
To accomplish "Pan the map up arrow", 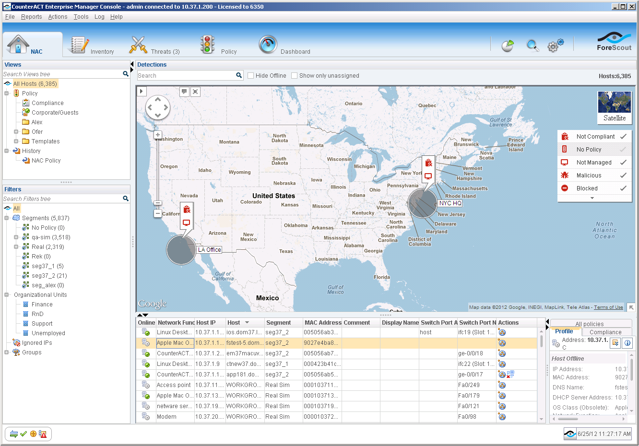I will click(158, 100).
